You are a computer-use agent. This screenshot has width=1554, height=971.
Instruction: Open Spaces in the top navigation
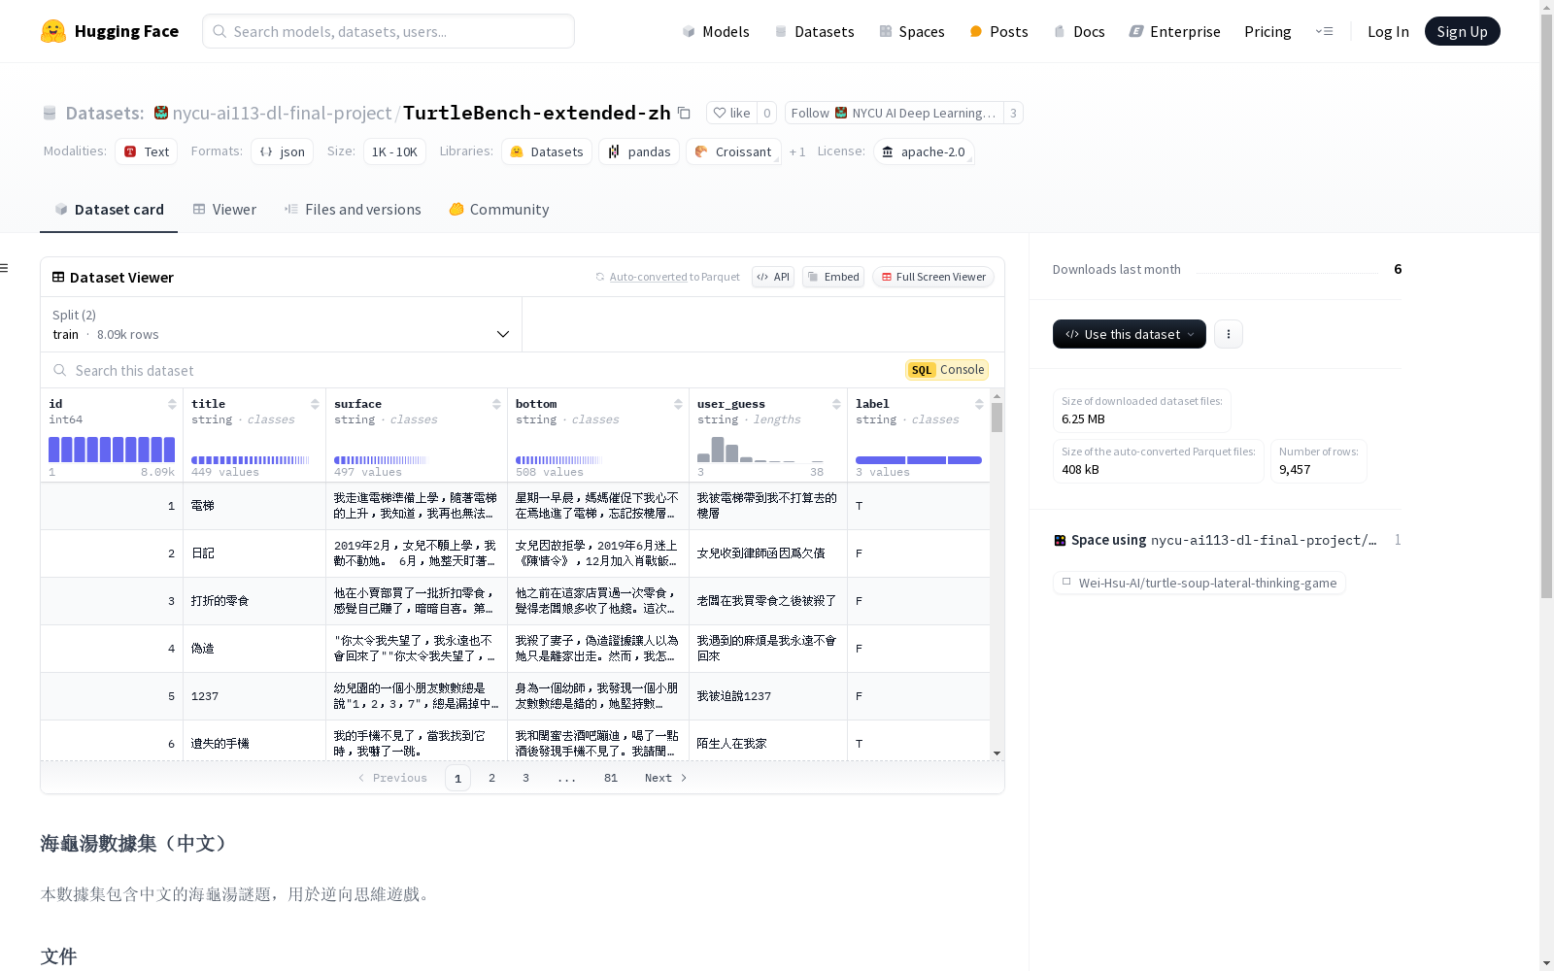pos(912,31)
